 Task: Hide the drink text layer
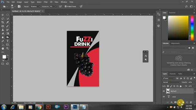164,97
